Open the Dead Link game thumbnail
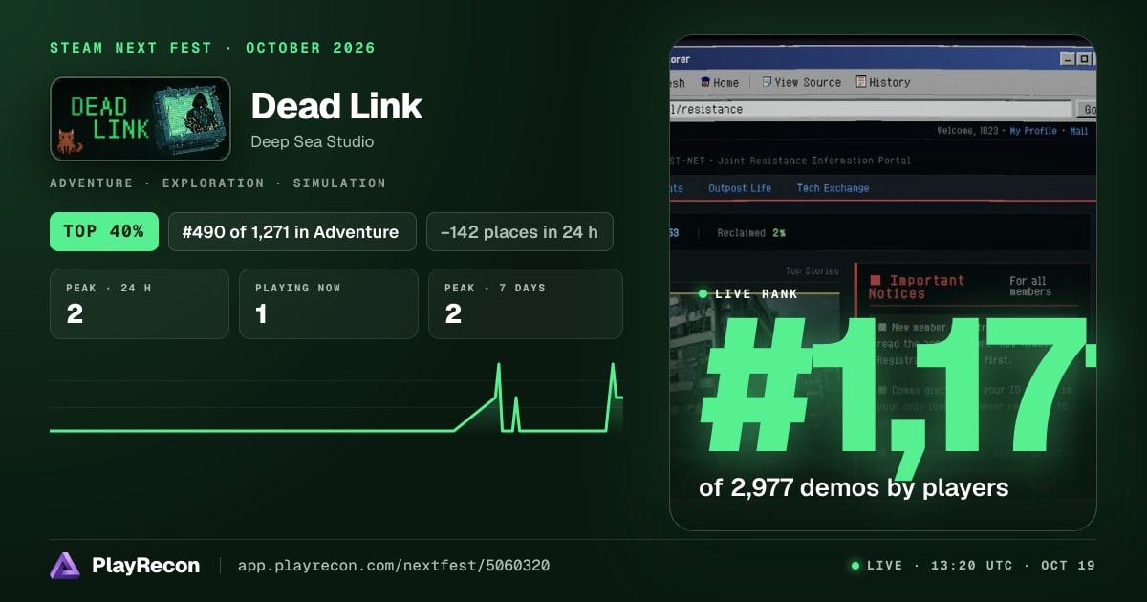 click(x=141, y=118)
